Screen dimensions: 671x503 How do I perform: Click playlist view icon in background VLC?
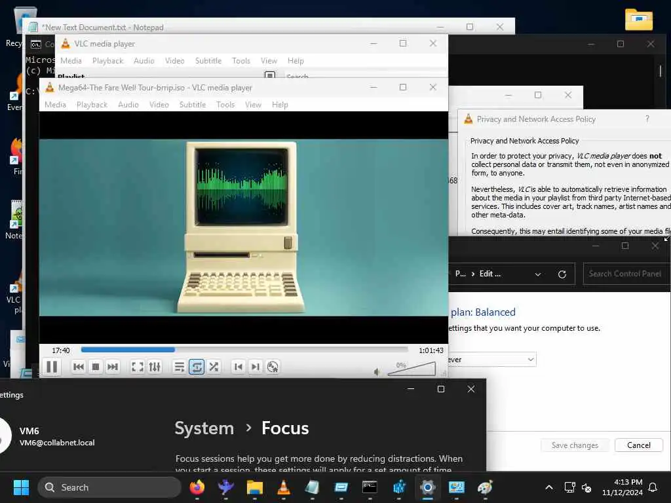tap(269, 75)
